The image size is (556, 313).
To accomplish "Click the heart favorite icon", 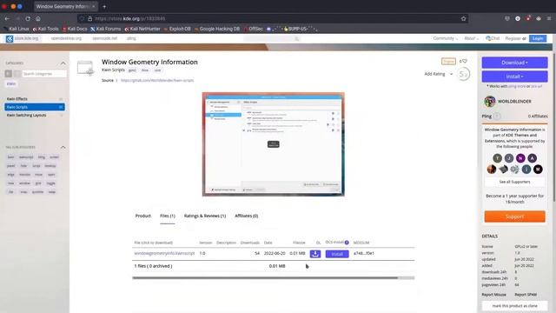I will (x=465, y=61).
